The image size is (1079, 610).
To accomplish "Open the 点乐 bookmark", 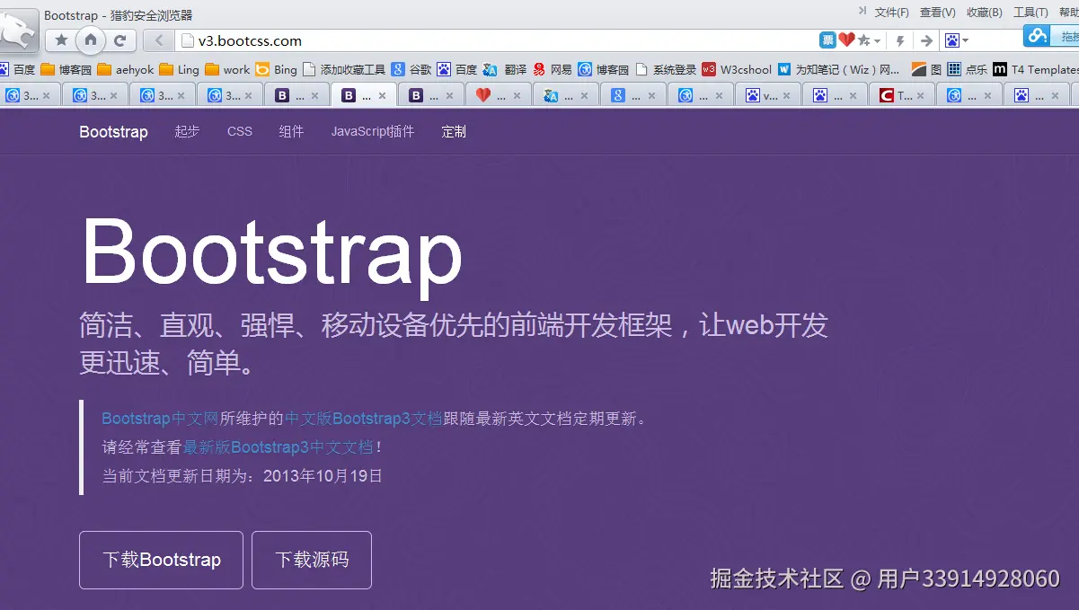I will tap(968, 69).
